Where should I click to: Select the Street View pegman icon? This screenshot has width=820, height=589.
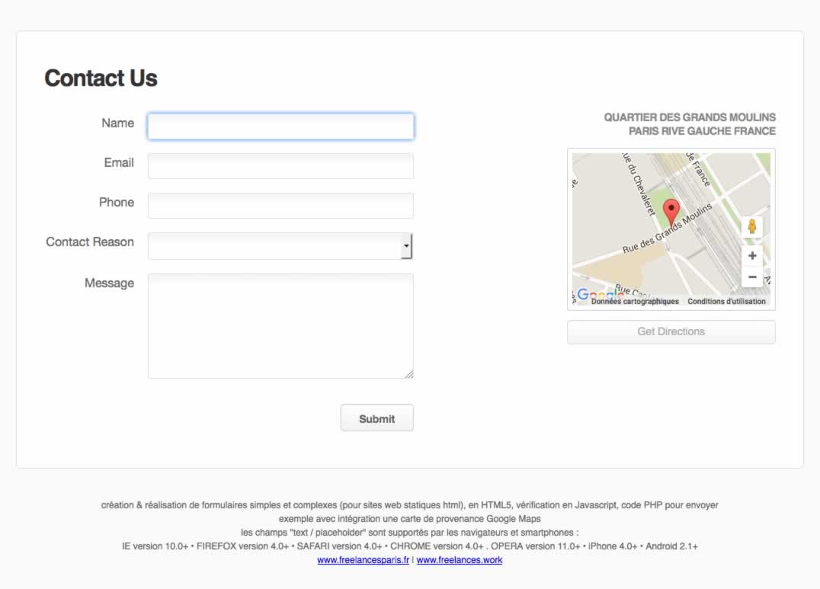pyautogui.click(x=752, y=226)
